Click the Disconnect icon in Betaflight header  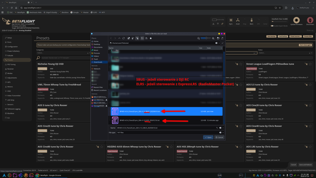click(310, 20)
